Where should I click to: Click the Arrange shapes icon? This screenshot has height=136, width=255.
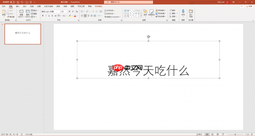(x=145, y=11)
